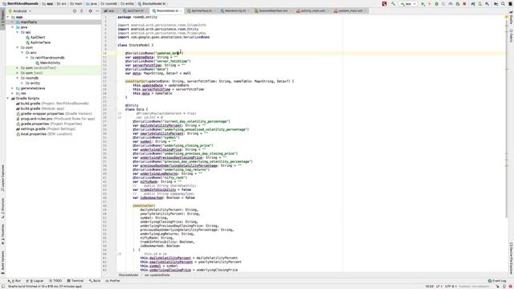Click the red Stop button
514x289 pixels.
pyautogui.click(x=464, y=4)
